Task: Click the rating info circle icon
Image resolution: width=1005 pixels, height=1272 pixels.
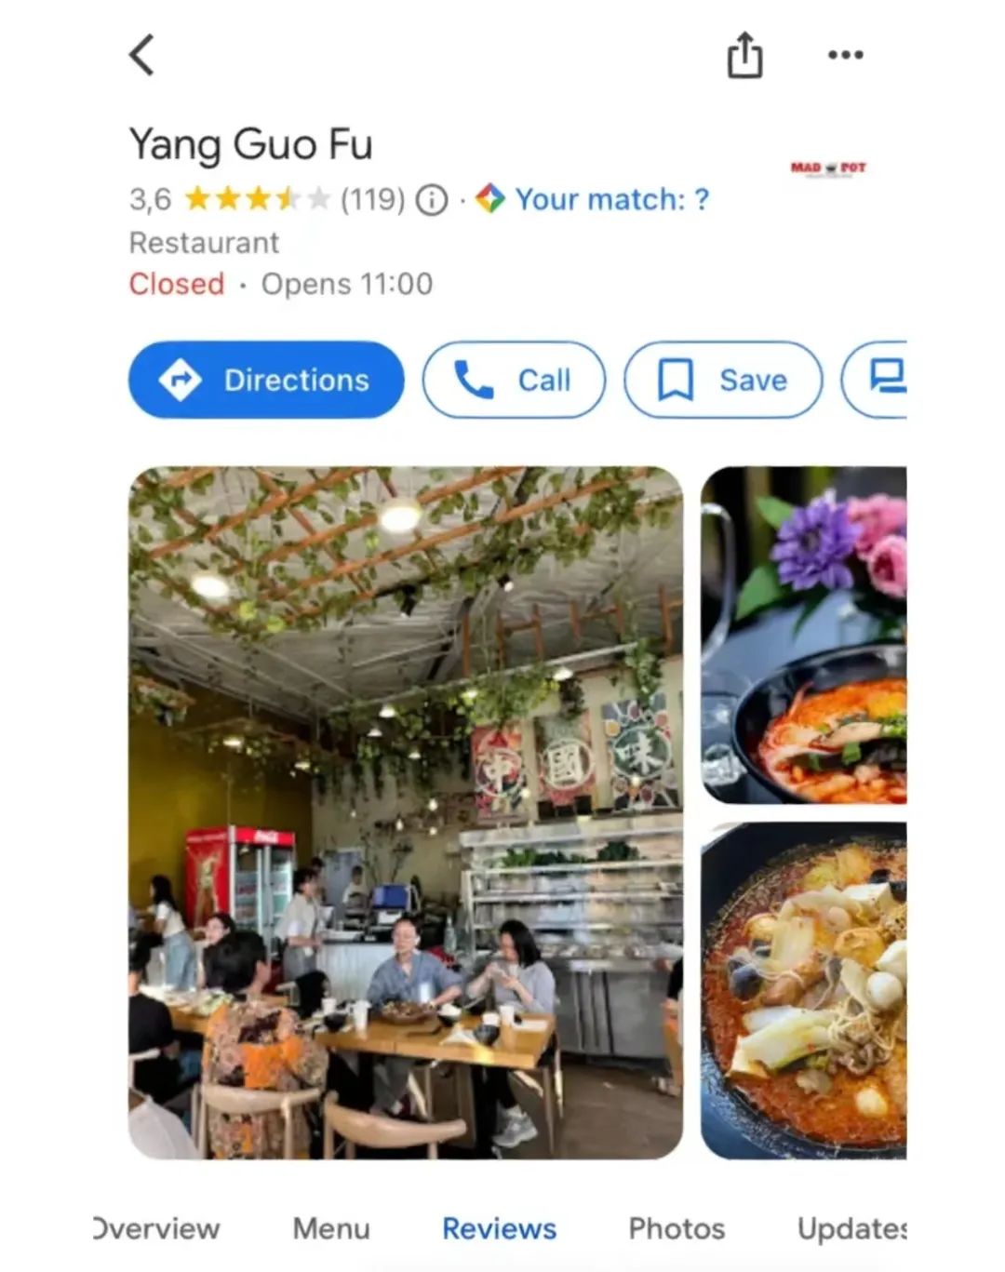Action: pos(432,199)
